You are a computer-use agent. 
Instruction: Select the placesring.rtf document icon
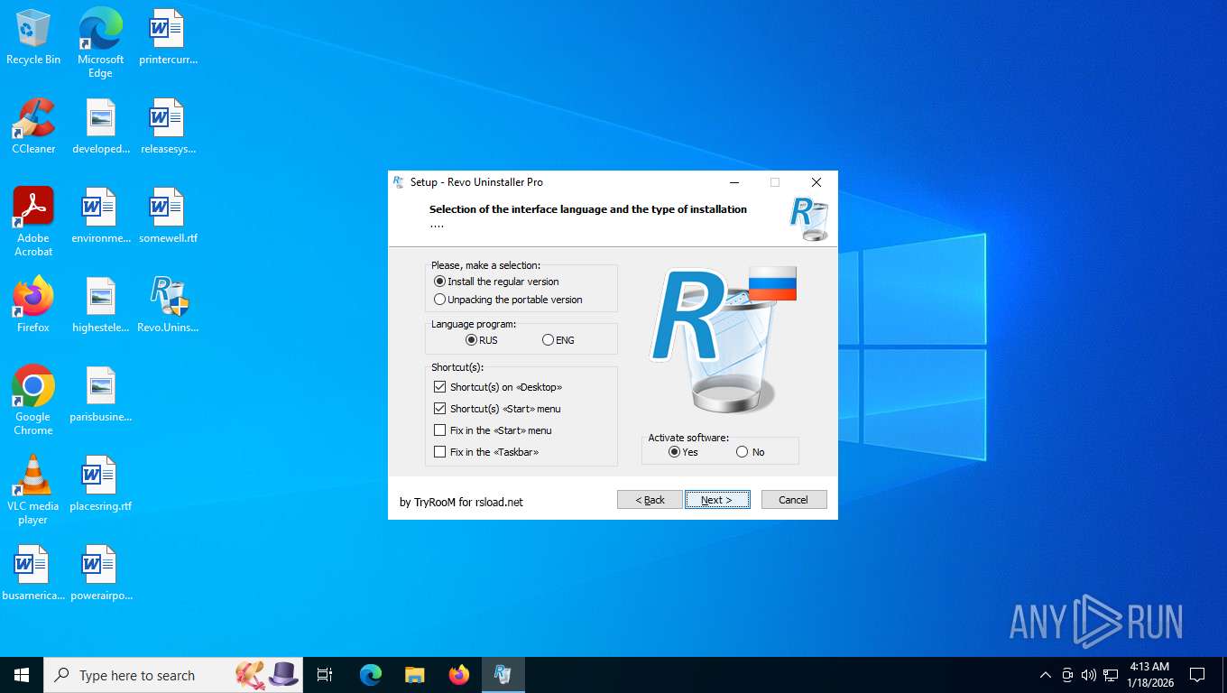pos(100,484)
